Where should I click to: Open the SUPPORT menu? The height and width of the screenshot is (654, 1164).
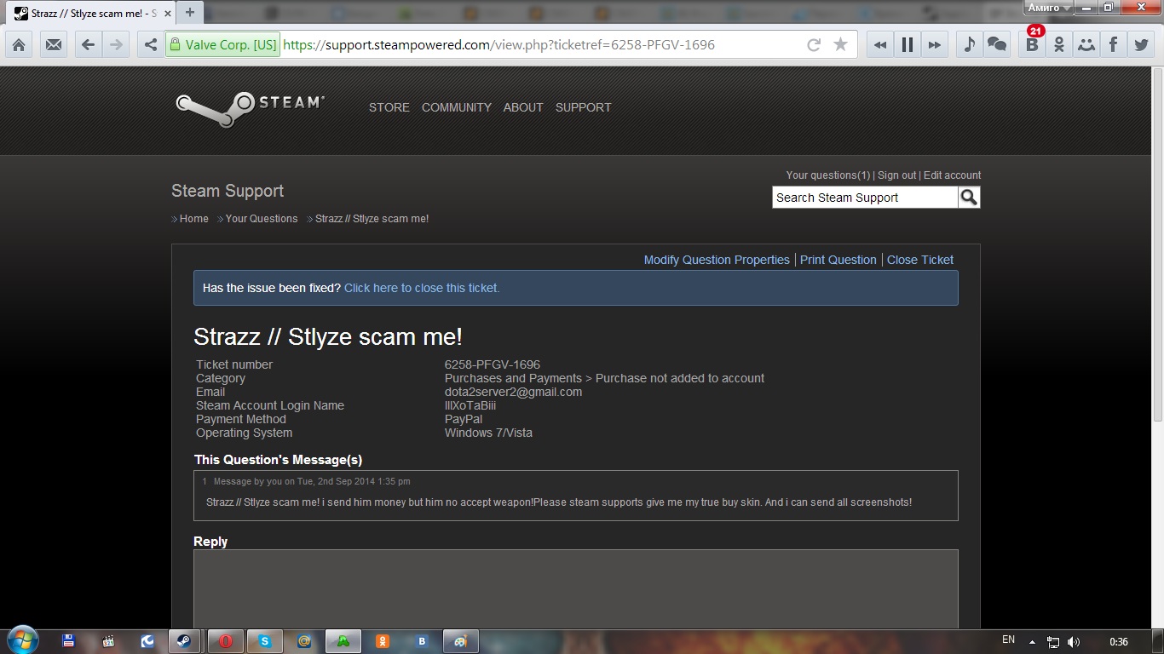(x=584, y=107)
